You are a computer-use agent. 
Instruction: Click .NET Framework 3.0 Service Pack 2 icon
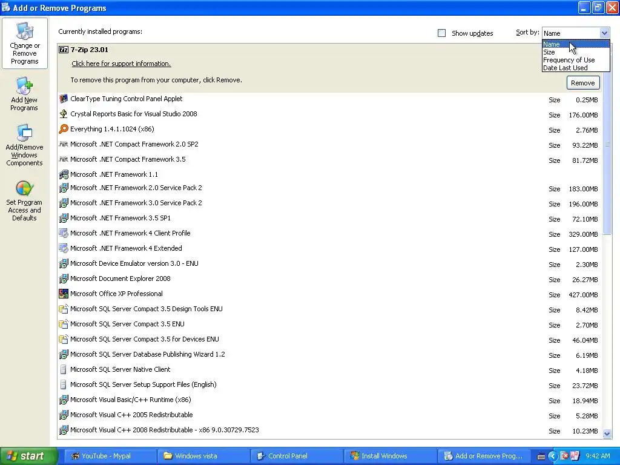coord(63,203)
